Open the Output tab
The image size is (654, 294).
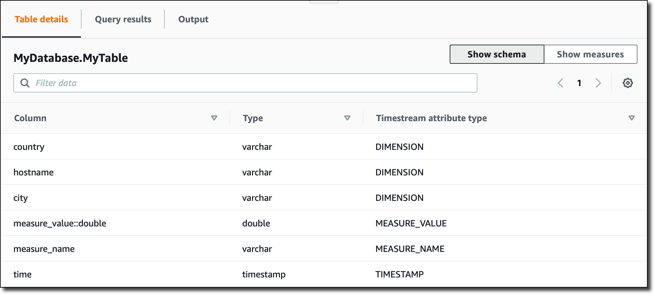(x=193, y=19)
